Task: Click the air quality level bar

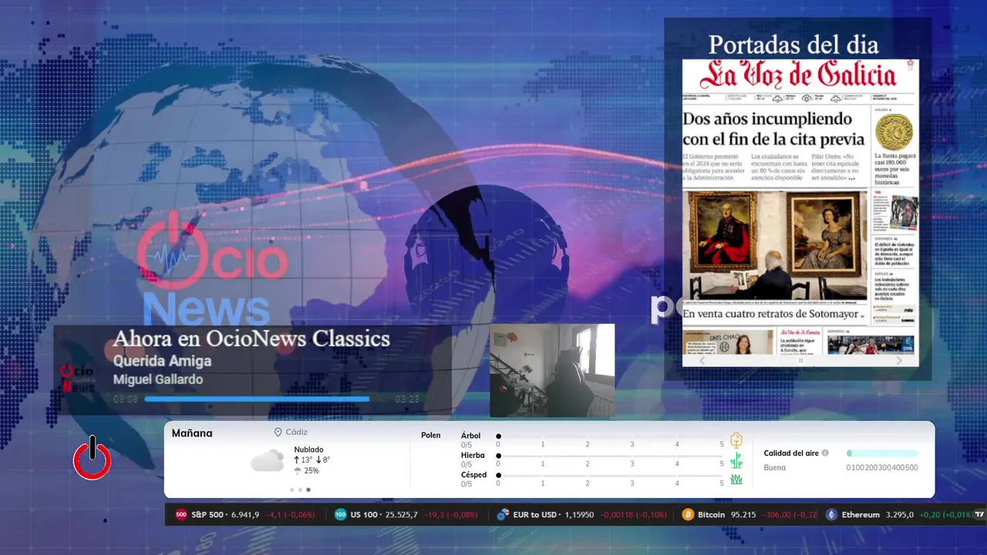Action: tap(882, 453)
